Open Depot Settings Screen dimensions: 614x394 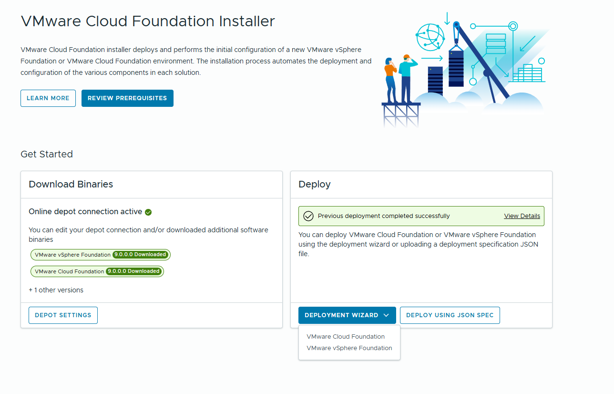(x=63, y=315)
